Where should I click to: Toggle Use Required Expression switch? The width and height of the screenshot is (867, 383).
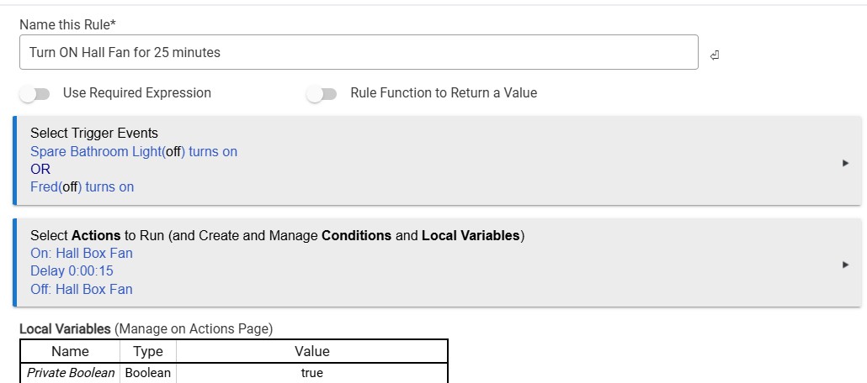(35, 94)
